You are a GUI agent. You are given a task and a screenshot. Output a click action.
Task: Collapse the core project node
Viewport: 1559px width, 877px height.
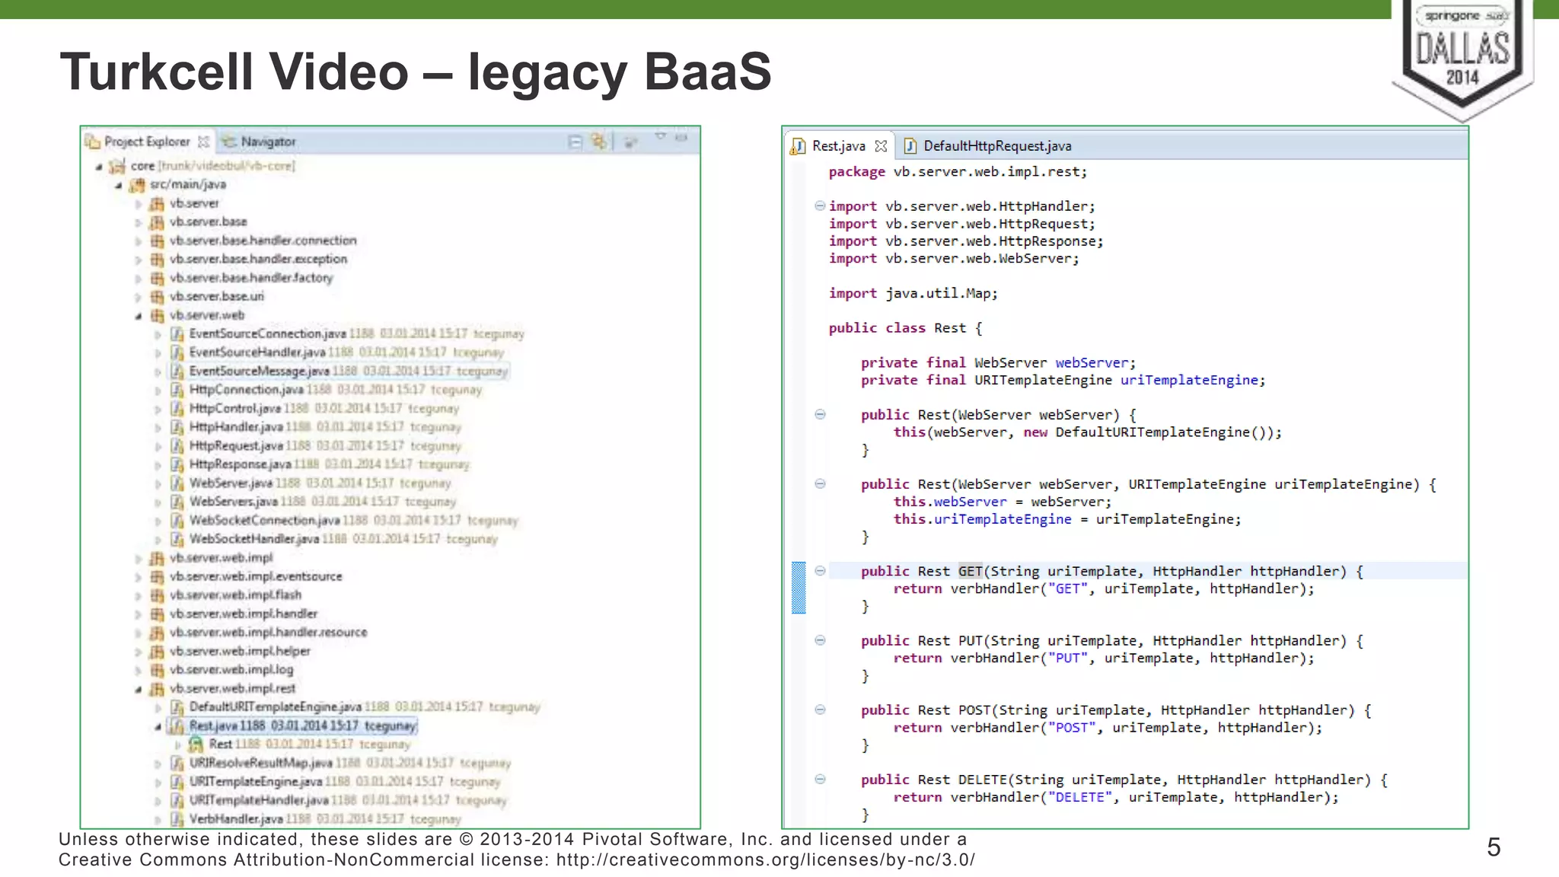(x=99, y=166)
